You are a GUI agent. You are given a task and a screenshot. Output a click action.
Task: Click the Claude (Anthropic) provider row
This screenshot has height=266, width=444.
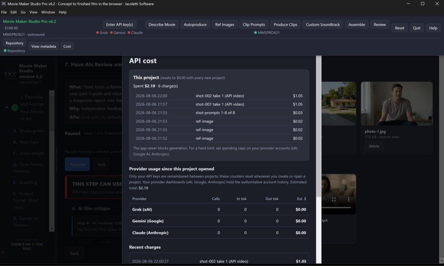219,233
